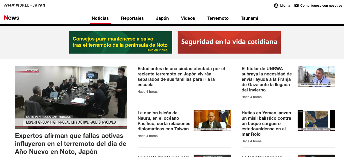Open the Idioma language selector

tap(282, 6)
